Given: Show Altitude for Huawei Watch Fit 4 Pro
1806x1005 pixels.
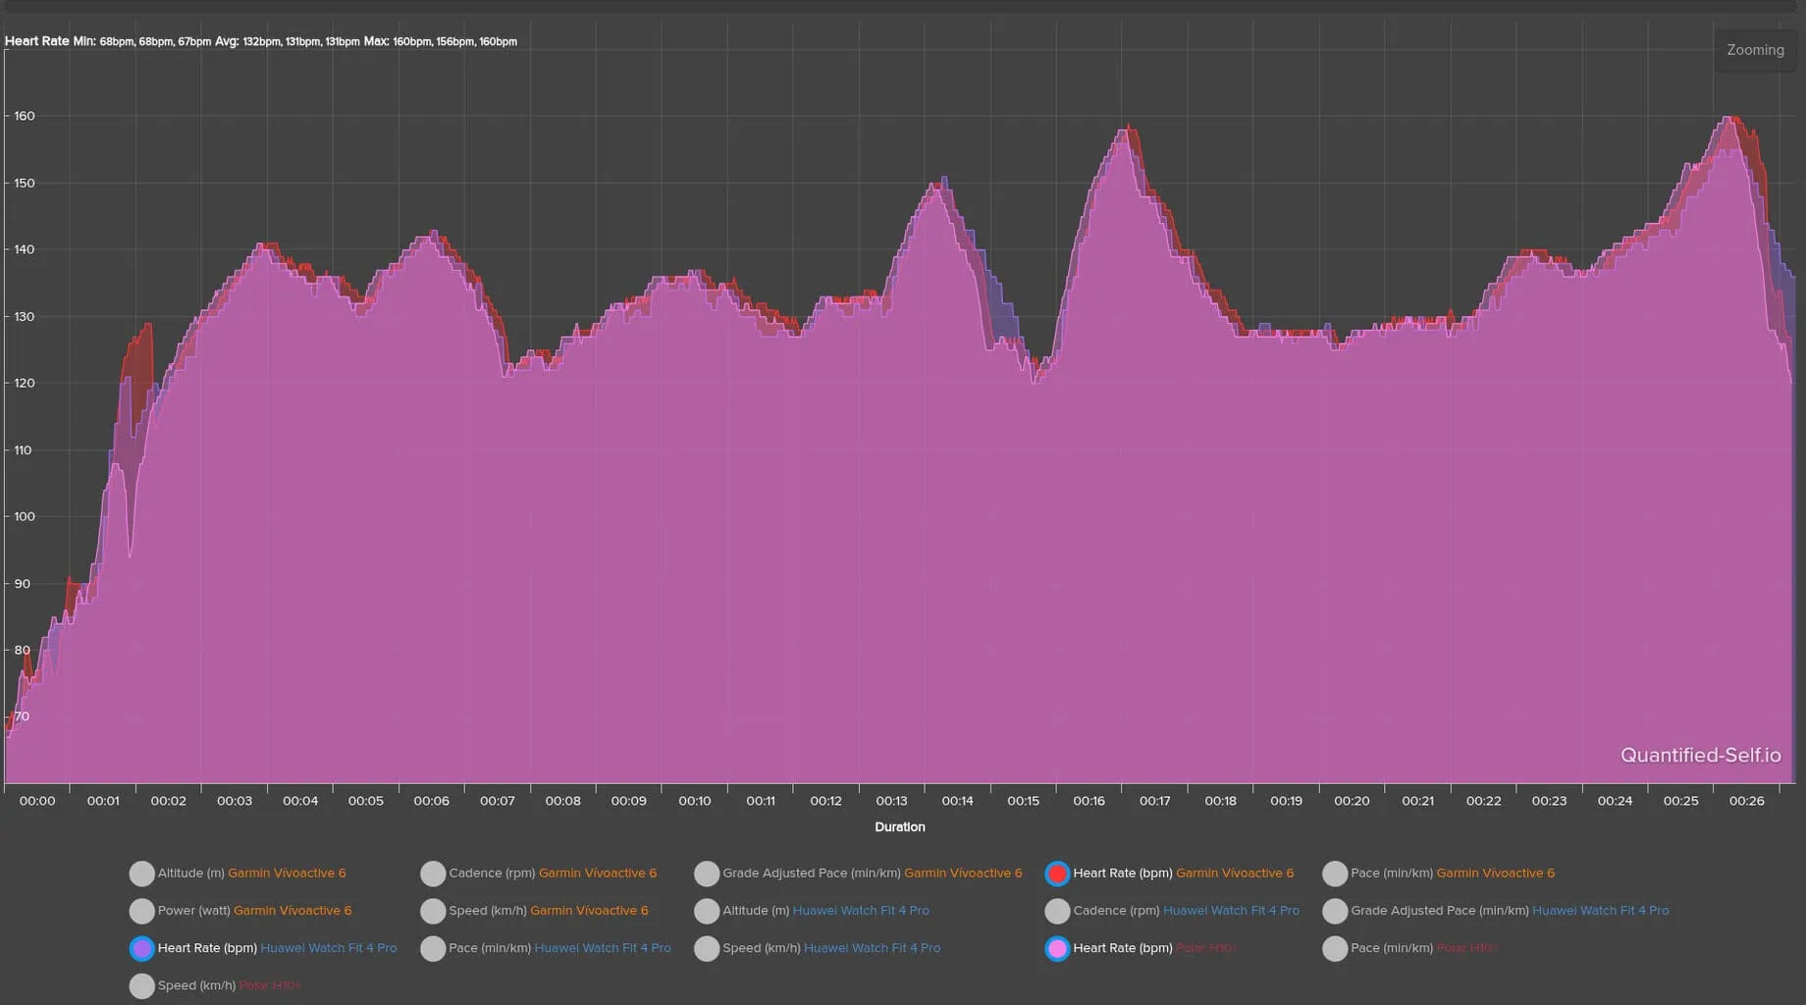Looking at the screenshot, I should [x=707, y=911].
